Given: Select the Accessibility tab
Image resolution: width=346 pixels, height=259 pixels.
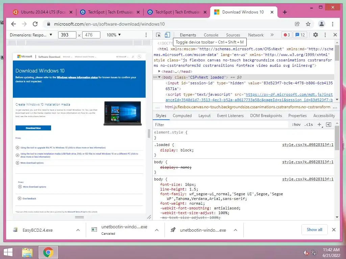Looking at the screenshot, I should point(324,116).
